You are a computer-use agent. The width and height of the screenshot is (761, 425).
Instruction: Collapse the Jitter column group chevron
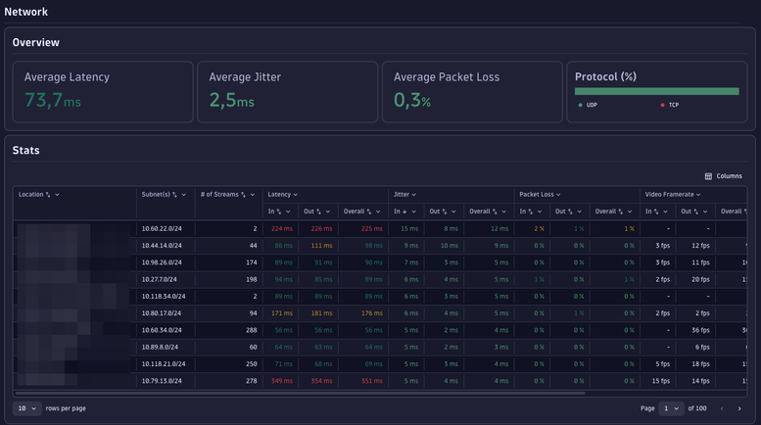point(415,195)
